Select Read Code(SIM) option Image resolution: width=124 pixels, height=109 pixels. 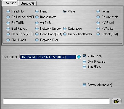point(37,34)
